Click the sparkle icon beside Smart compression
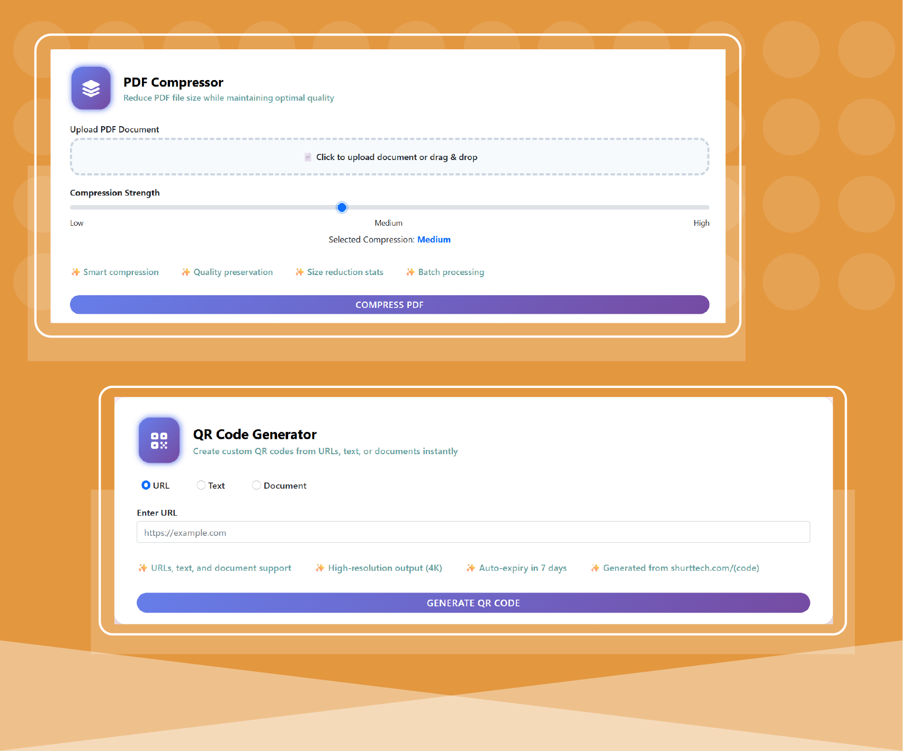The width and height of the screenshot is (903, 751). coord(76,272)
